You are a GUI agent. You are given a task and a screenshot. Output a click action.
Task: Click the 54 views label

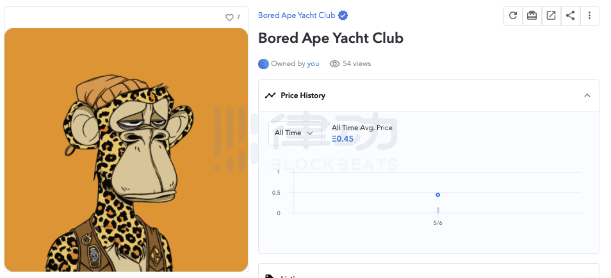[357, 63]
